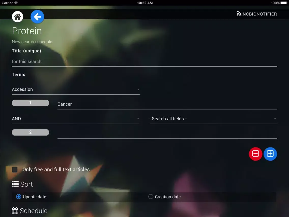
Task: Open the Search all fields dropdown
Action: click(213, 119)
